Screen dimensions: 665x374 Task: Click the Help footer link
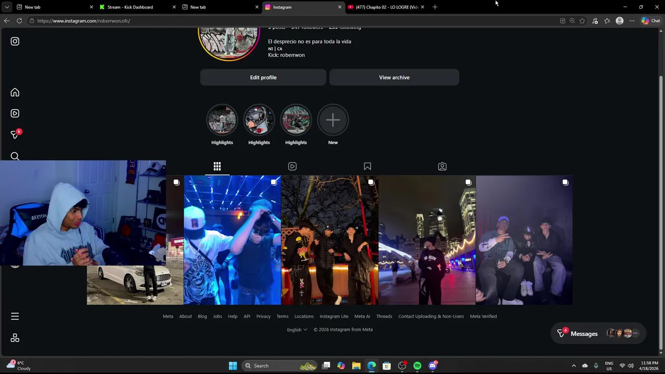coord(233,316)
